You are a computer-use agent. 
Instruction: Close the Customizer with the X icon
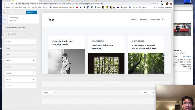pyautogui.click(x=5, y=12)
